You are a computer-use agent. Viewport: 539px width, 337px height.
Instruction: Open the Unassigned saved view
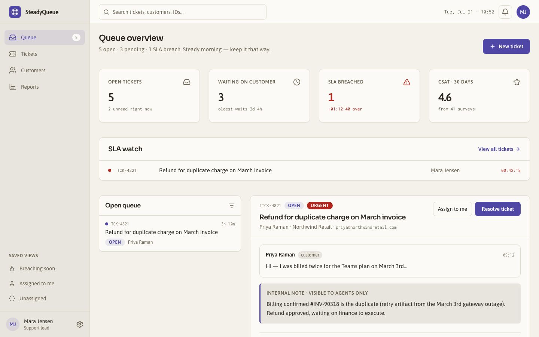point(45,298)
